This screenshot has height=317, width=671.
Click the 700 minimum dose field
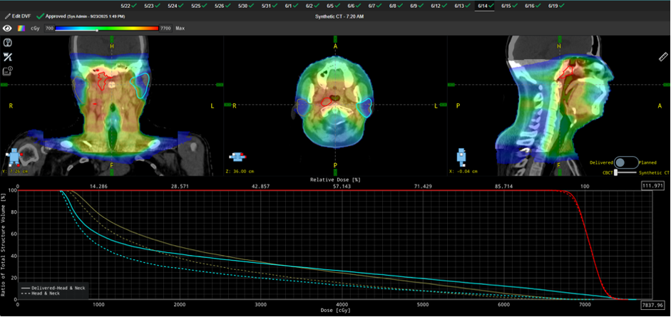[49, 28]
